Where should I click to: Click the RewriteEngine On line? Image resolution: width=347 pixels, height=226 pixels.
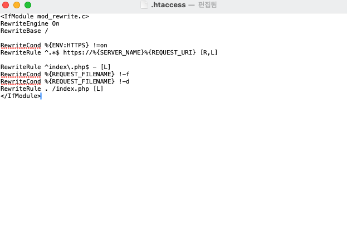coord(30,24)
